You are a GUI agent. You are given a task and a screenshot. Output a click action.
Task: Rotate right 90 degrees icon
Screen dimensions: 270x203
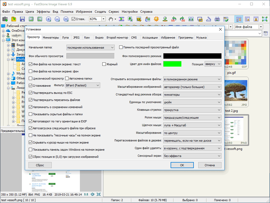click(x=182, y=19)
